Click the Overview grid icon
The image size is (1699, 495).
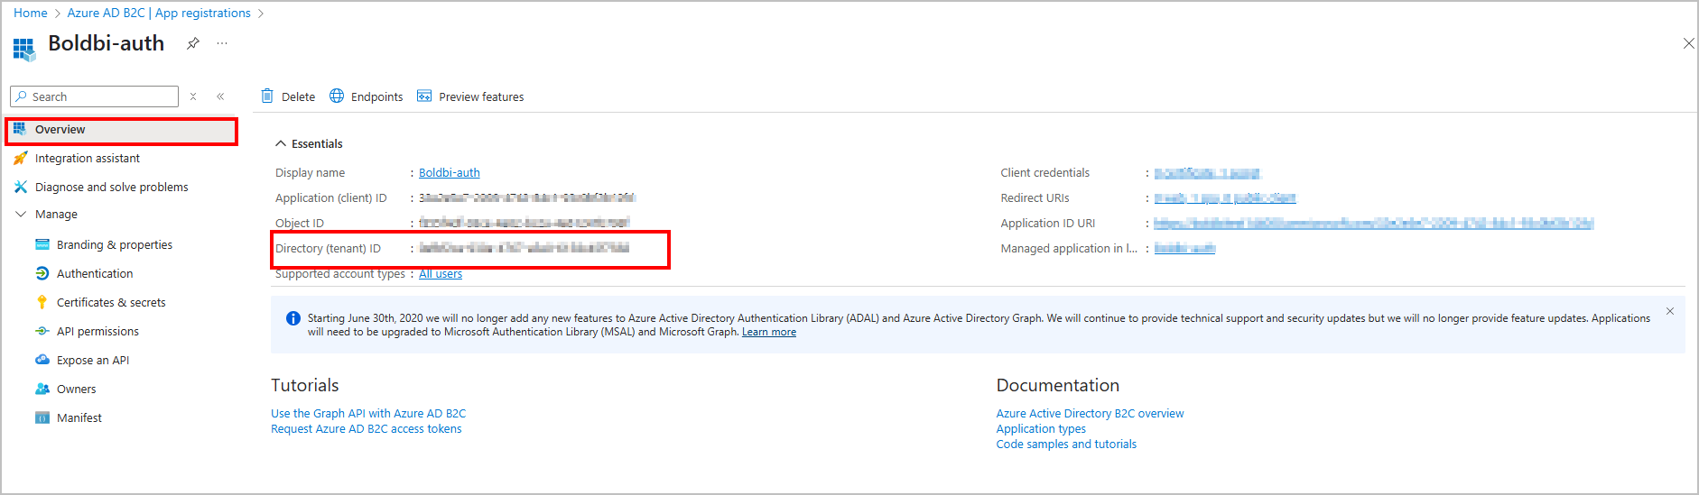[x=20, y=129]
